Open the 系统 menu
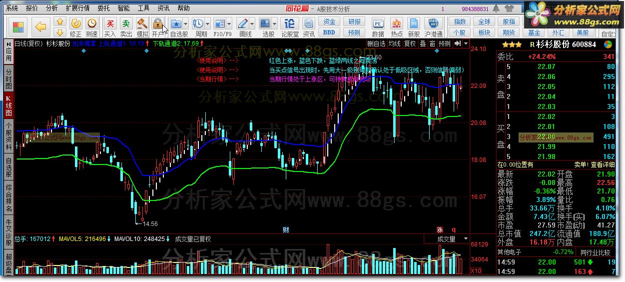625x282 pixels. tap(12, 8)
